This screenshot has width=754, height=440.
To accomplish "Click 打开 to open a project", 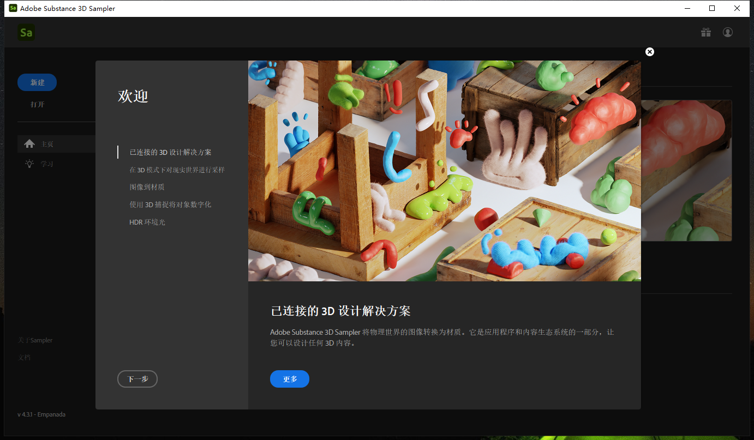I will [x=38, y=105].
